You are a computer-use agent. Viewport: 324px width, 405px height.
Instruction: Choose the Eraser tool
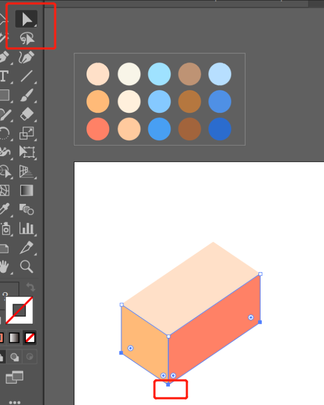(x=27, y=114)
